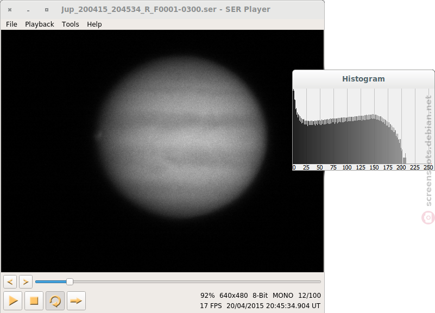
Task: Open the Playback menu
Action: pyautogui.click(x=40, y=24)
